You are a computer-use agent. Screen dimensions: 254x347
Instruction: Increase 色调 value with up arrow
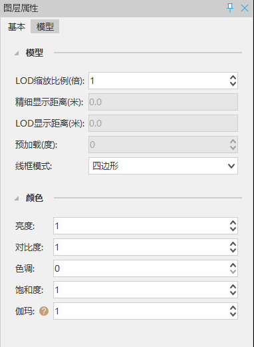click(233, 266)
